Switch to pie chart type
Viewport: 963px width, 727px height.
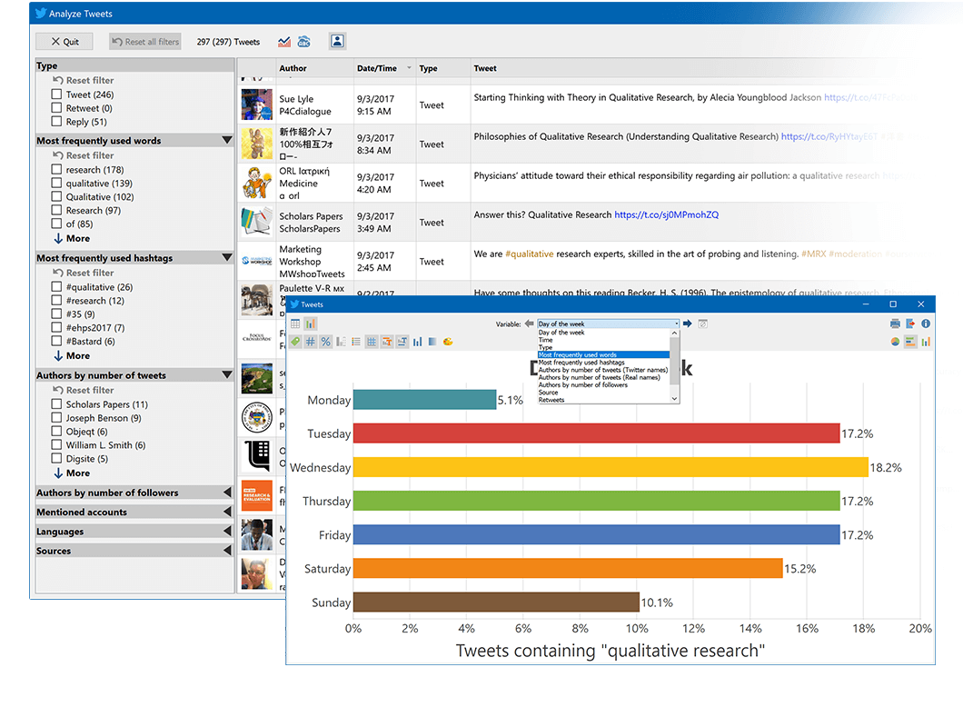tap(895, 342)
